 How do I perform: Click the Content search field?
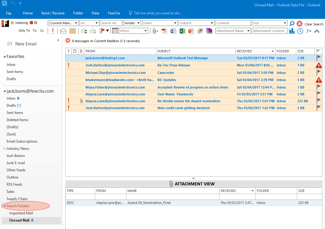(x=233, y=23)
